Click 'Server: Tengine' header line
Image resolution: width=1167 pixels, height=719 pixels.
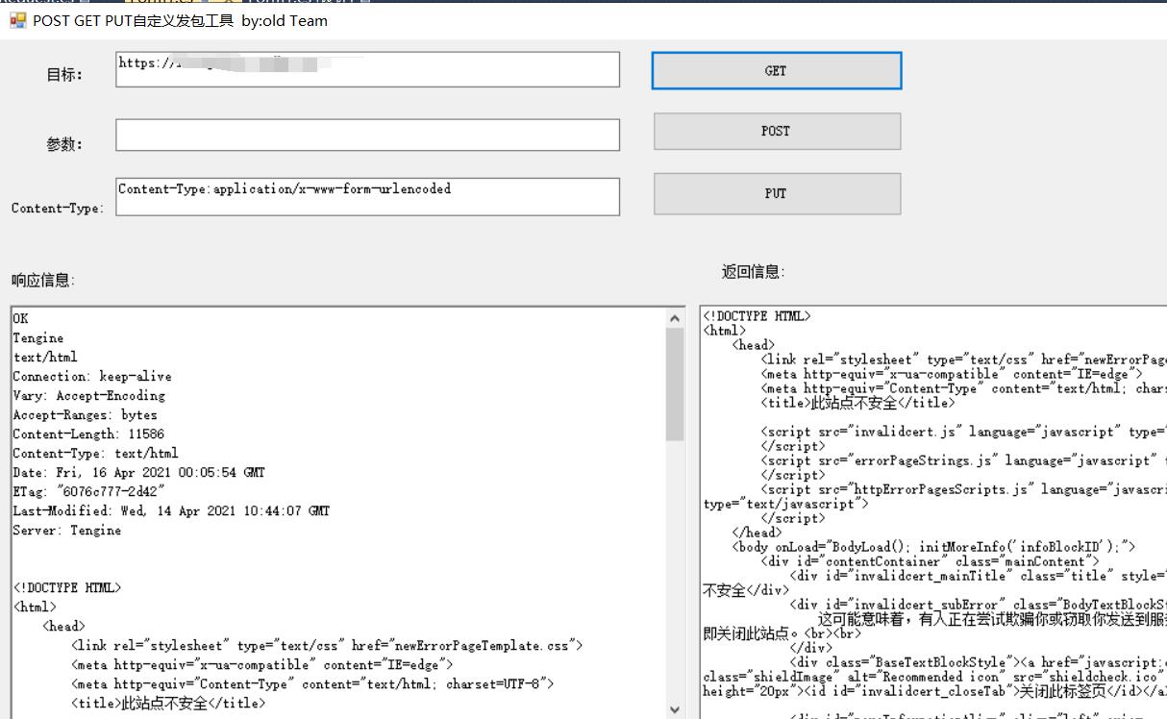tap(67, 530)
